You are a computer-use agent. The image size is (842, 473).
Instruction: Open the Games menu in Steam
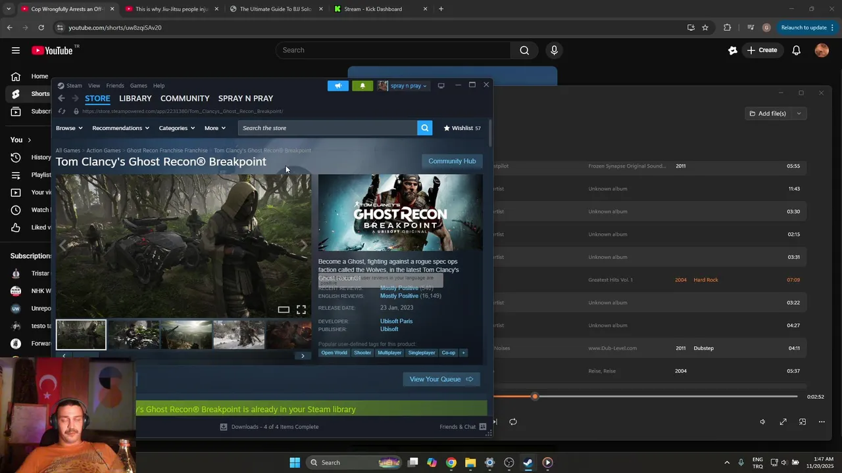click(x=138, y=85)
